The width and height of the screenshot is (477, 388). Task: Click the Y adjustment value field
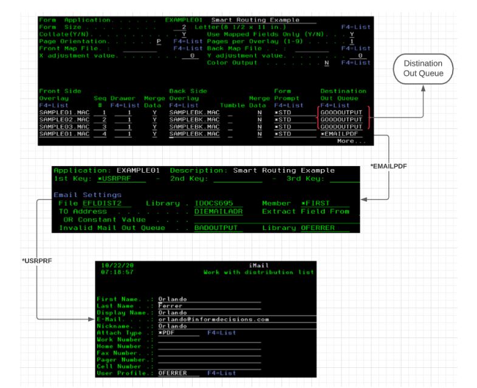coord(359,56)
